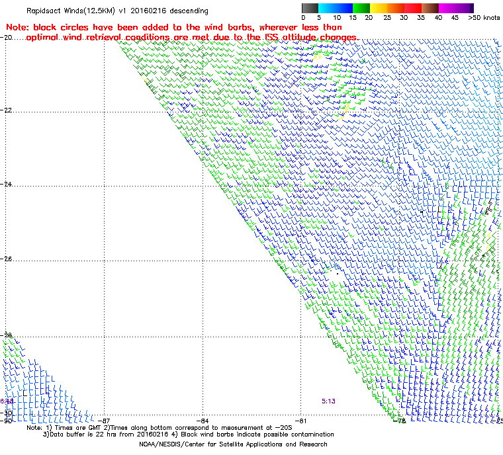Screen dimensions: 503x455
Task: Click the '-20' latitude axis label
Action: 6,37
